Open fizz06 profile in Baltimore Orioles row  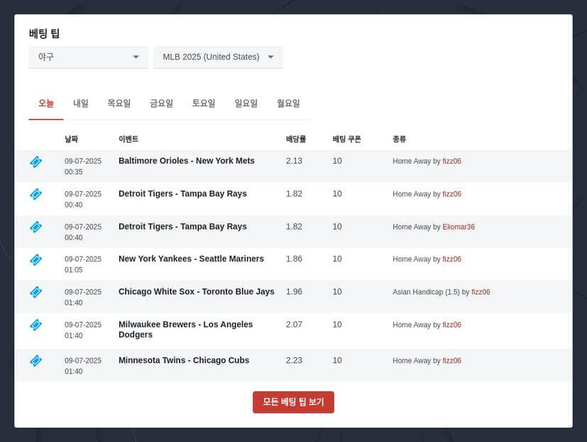(x=452, y=161)
